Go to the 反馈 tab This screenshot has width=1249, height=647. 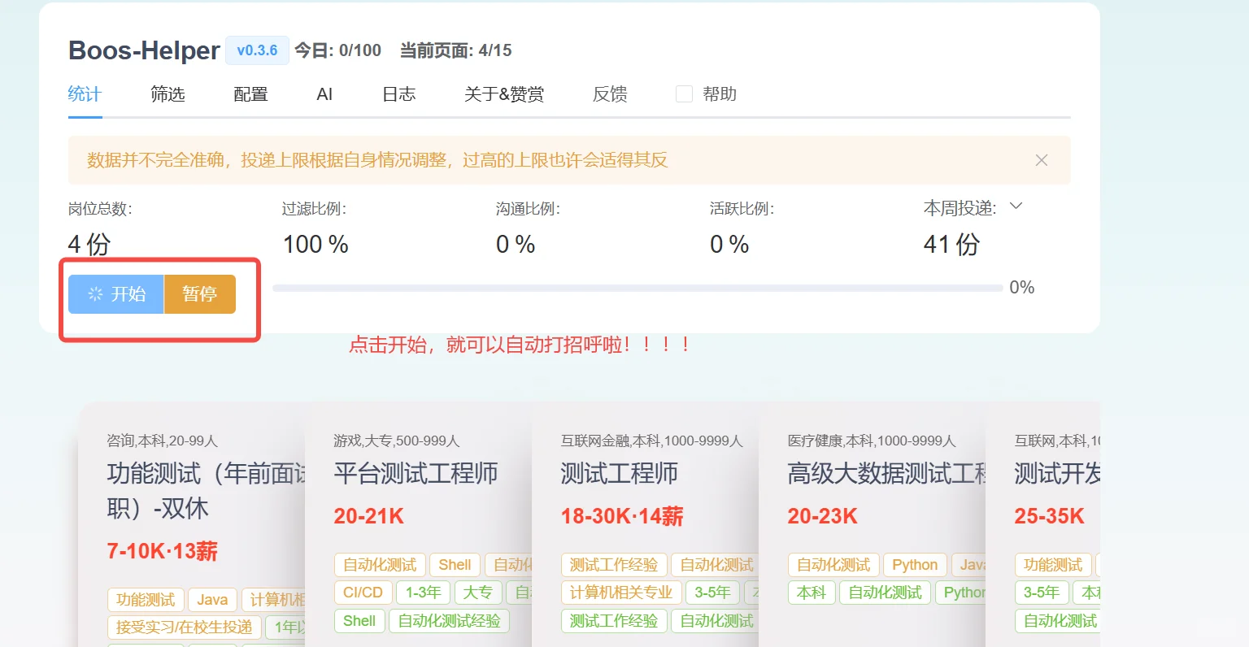pyautogui.click(x=609, y=93)
